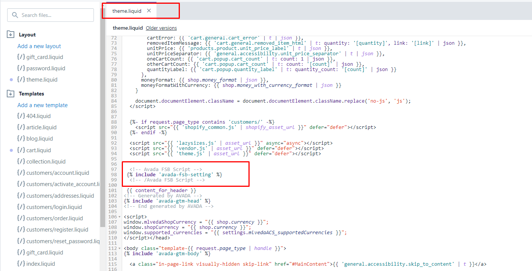The image size is (532, 271).
Task: Open blog.liquid template
Action: pyautogui.click(x=40, y=139)
